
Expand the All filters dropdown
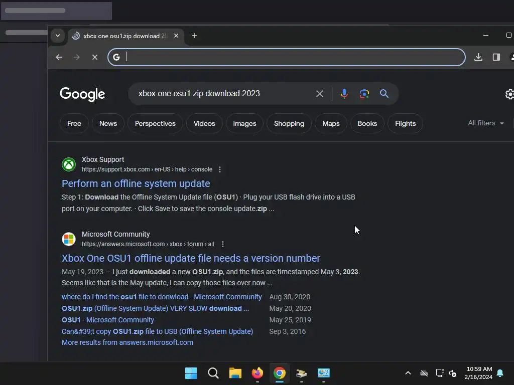click(486, 123)
